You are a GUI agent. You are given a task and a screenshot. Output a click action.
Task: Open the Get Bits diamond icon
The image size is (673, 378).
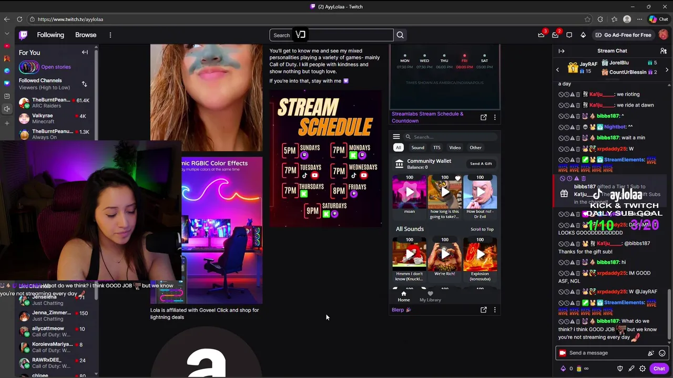(x=583, y=35)
